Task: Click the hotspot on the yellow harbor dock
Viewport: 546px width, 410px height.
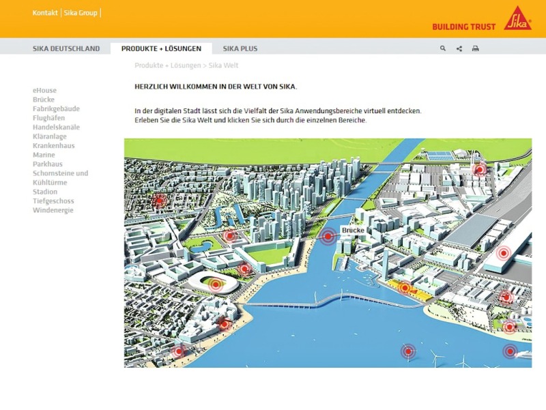Action: [405, 288]
